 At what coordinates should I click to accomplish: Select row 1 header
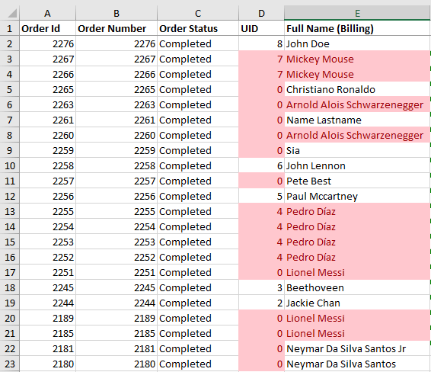10,28
